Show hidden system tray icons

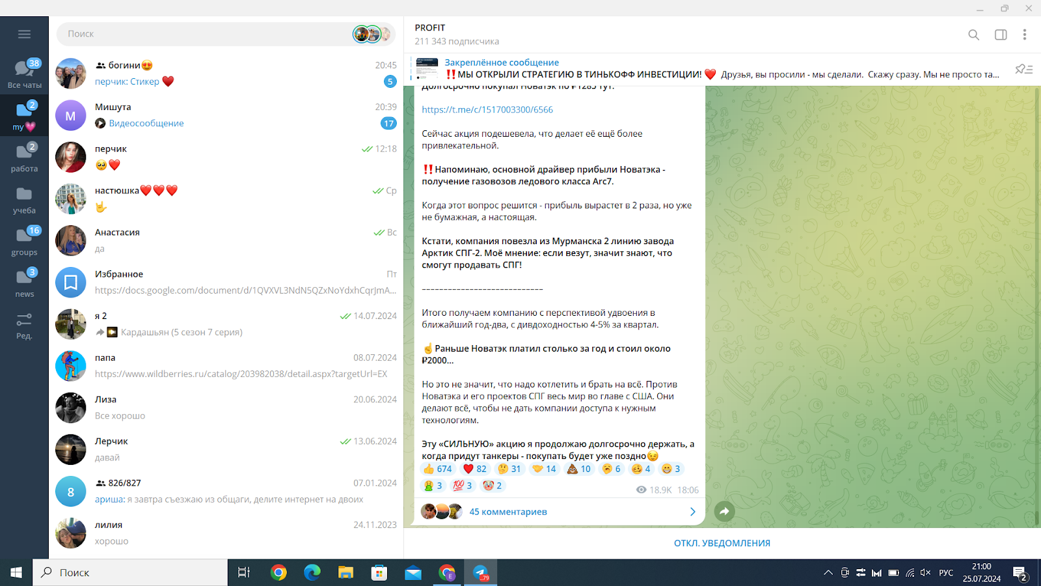[828, 572]
